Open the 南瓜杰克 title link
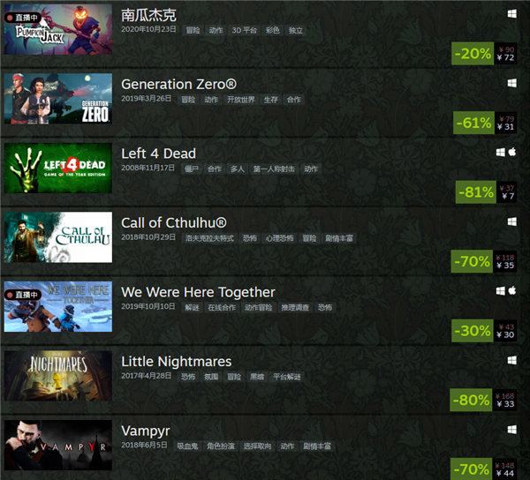Image resolution: width=530 pixels, height=480 pixels. pos(148,15)
